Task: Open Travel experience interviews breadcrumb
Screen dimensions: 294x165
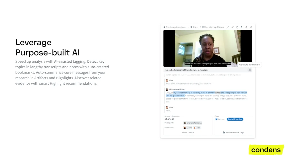Action: 175,27
